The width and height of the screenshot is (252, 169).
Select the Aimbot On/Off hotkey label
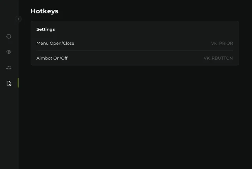(52, 58)
